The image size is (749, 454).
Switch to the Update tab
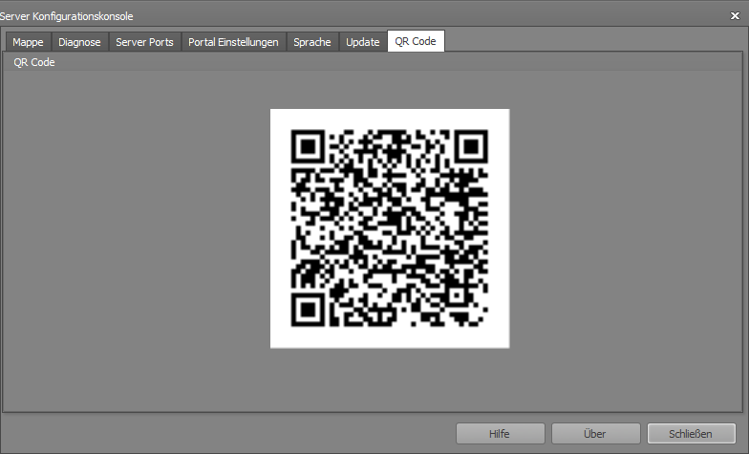363,42
